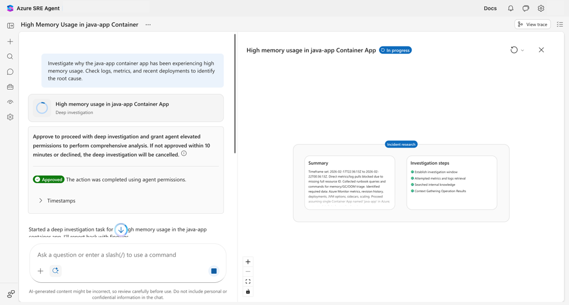
Task: Select 'Establish investigation window' step
Action: 434,172
